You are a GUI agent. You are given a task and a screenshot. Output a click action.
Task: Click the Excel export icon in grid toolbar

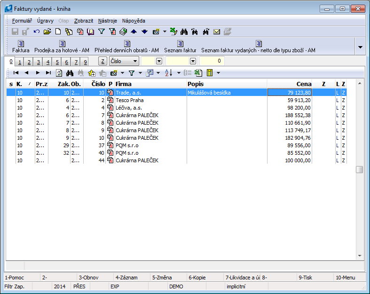click(x=198, y=73)
